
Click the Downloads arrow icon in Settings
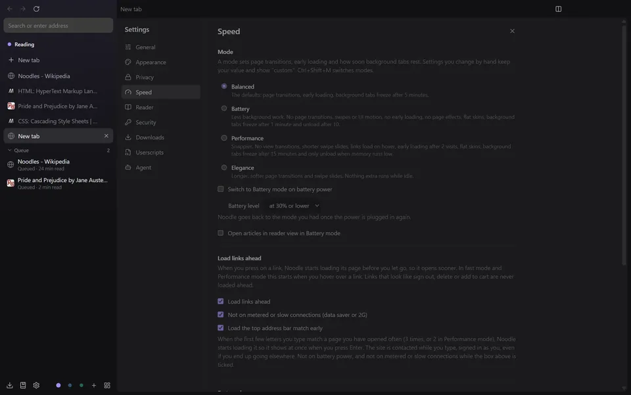tap(128, 137)
